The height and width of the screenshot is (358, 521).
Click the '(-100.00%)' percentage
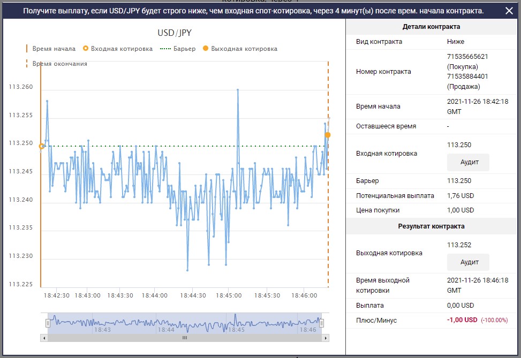tap(494, 321)
